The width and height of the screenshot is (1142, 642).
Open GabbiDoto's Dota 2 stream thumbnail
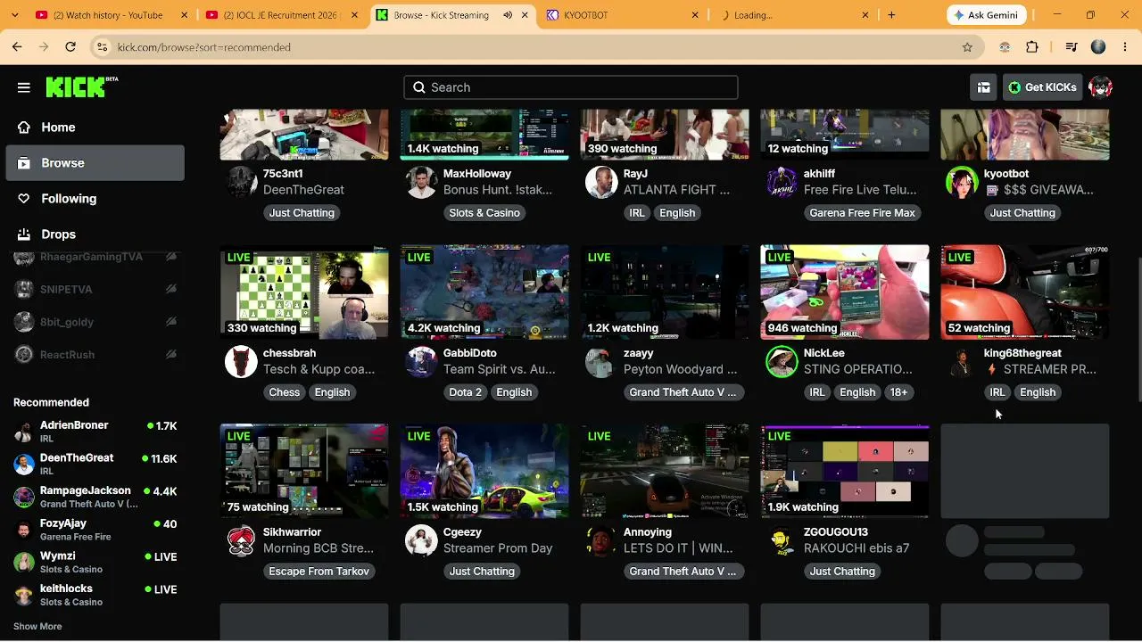(x=484, y=292)
